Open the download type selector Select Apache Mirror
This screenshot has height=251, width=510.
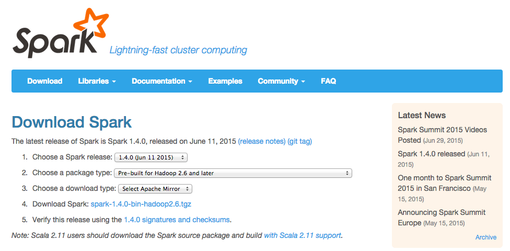tap(155, 189)
